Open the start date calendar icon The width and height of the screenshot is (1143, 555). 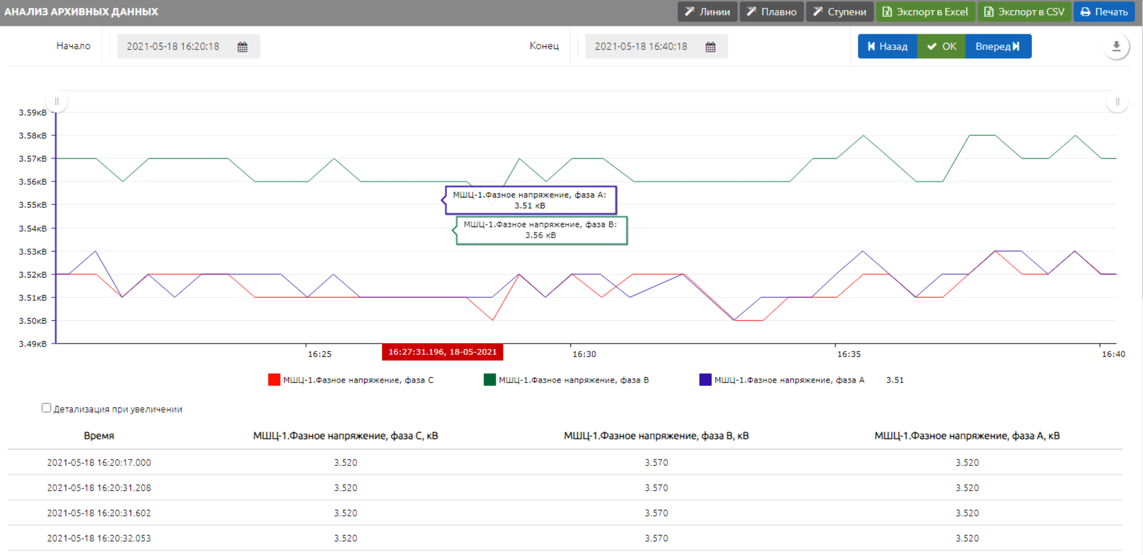pos(242,47)
